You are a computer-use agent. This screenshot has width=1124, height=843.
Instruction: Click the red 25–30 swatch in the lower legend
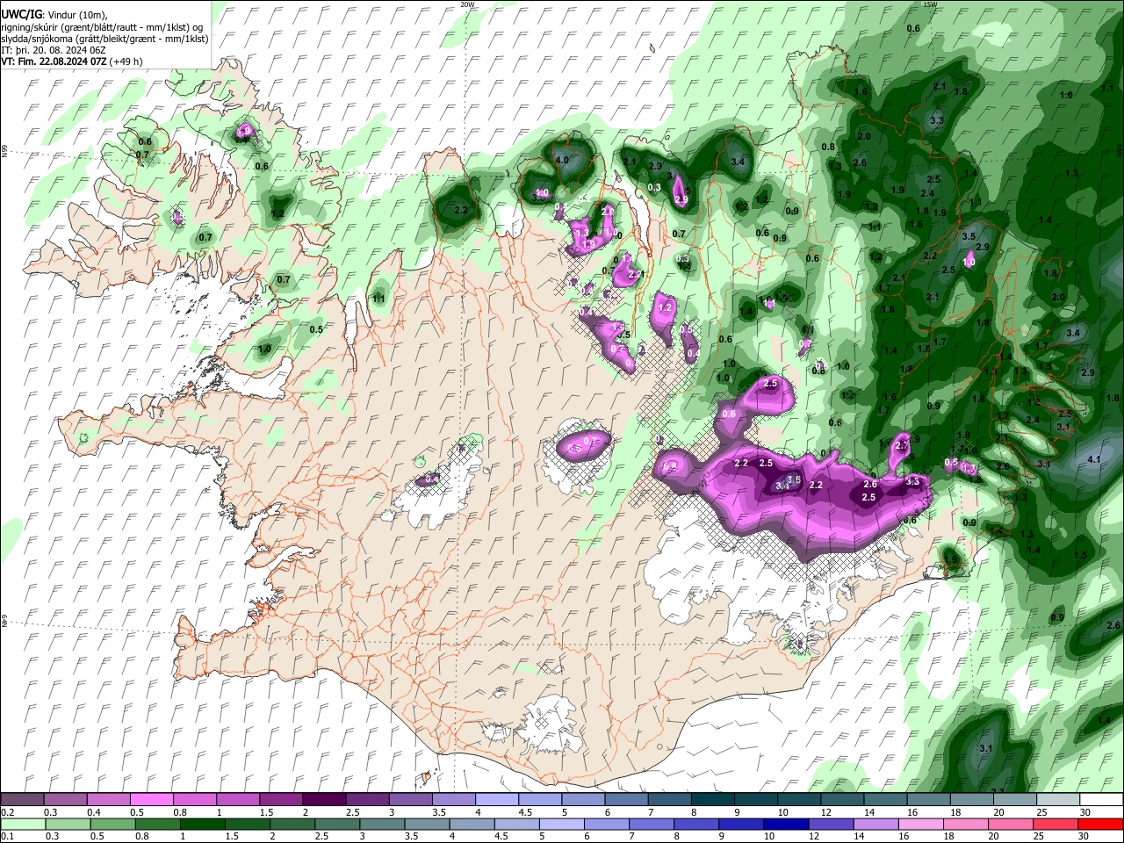coord(1056,824)
